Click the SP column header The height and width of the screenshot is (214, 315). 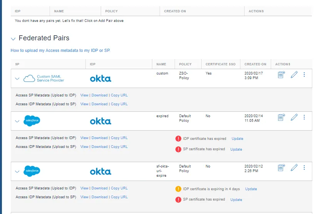pos(17,64)
